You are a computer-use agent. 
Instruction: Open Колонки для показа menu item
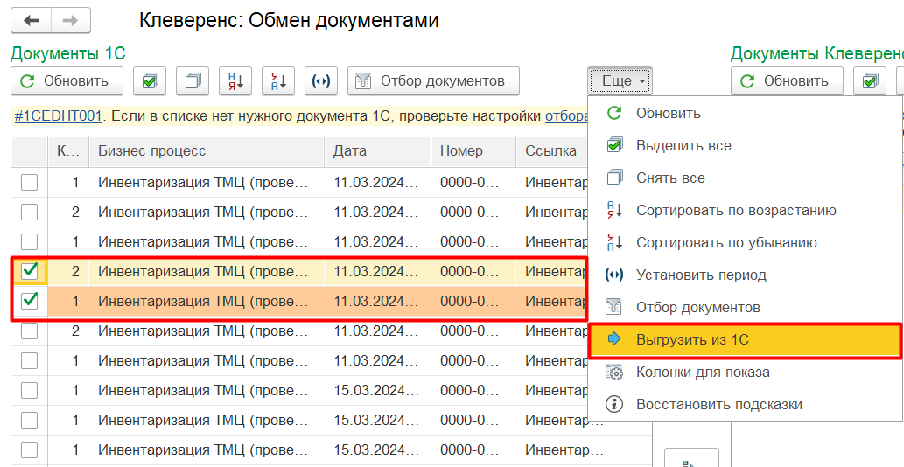pos(745,372)
